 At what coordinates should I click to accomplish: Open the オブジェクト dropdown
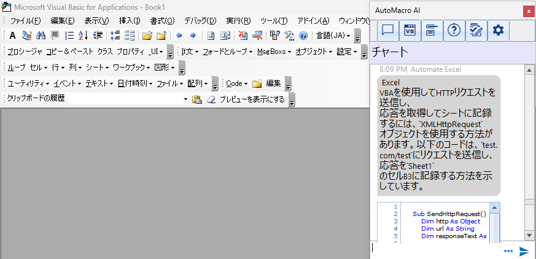click(314, 52)
